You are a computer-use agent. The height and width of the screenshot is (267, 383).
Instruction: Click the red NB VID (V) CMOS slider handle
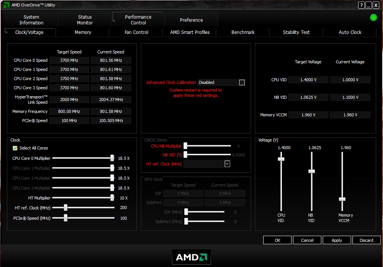click(185, 154)
